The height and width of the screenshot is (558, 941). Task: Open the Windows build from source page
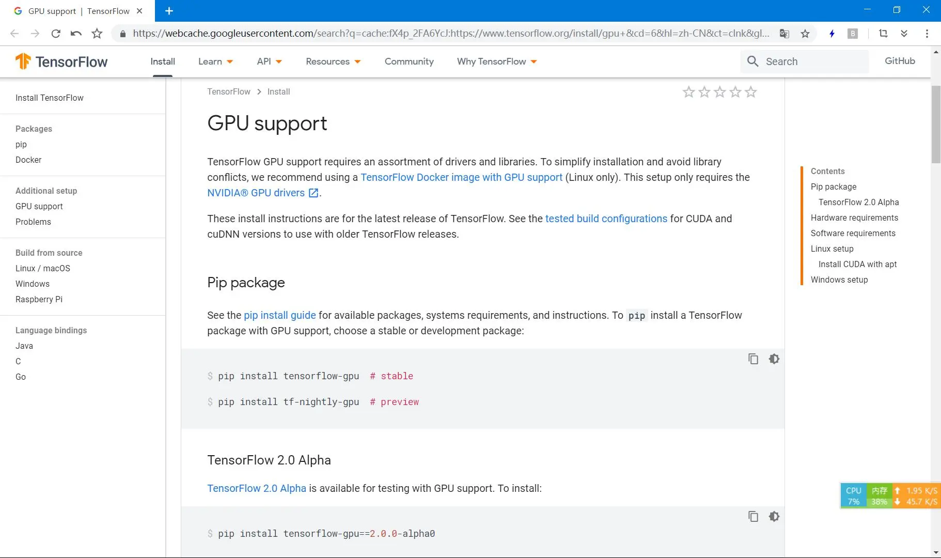coord(33,284)
